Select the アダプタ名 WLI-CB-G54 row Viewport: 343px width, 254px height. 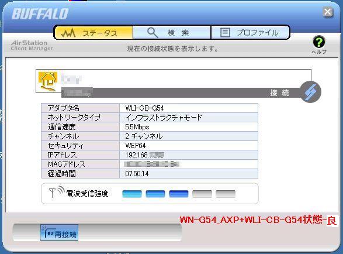coord(150,108)
